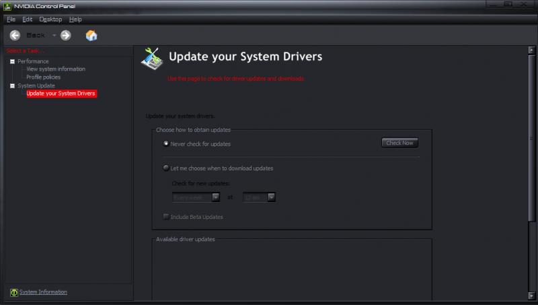Click the scrollbar down arrow

pyautogui.click(x=532, y=296)
